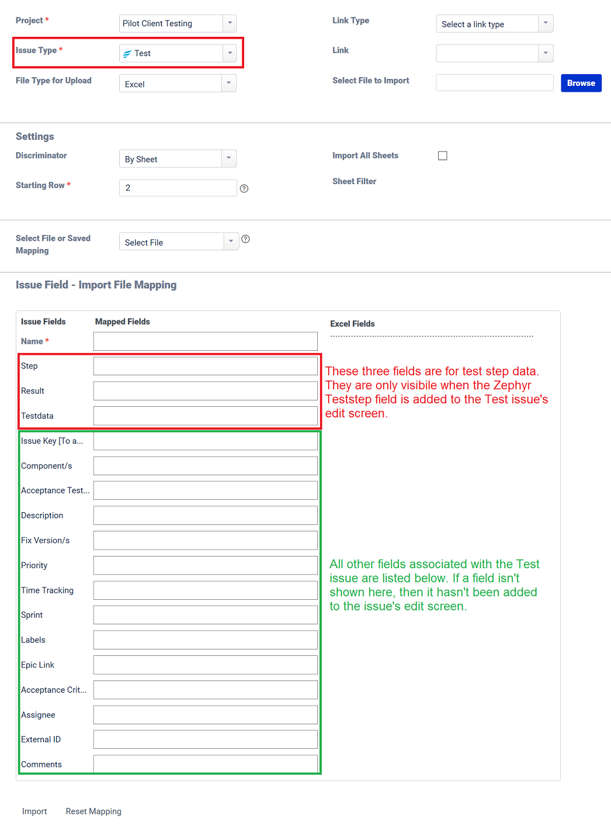Click the Select File to Import text box
Image resolution: width=611 pixels, height=826 pixels.
494,82
